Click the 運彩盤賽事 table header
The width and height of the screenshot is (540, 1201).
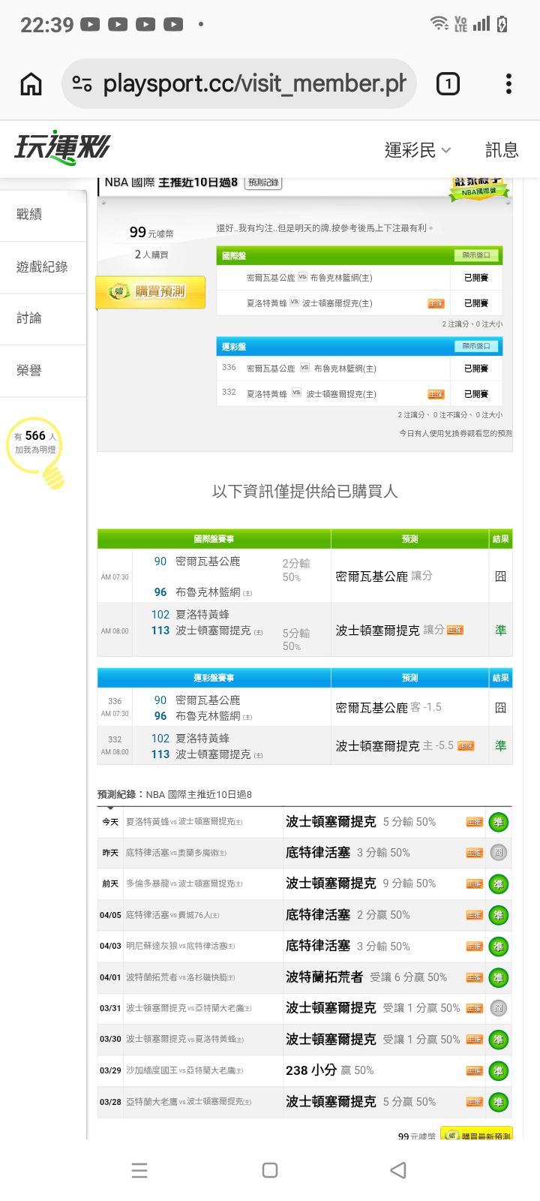(214, 678)
